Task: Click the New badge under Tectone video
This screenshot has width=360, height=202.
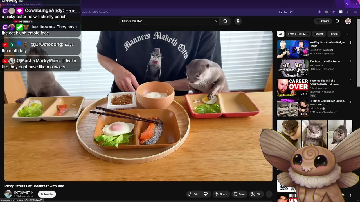Action: point(313,96)
